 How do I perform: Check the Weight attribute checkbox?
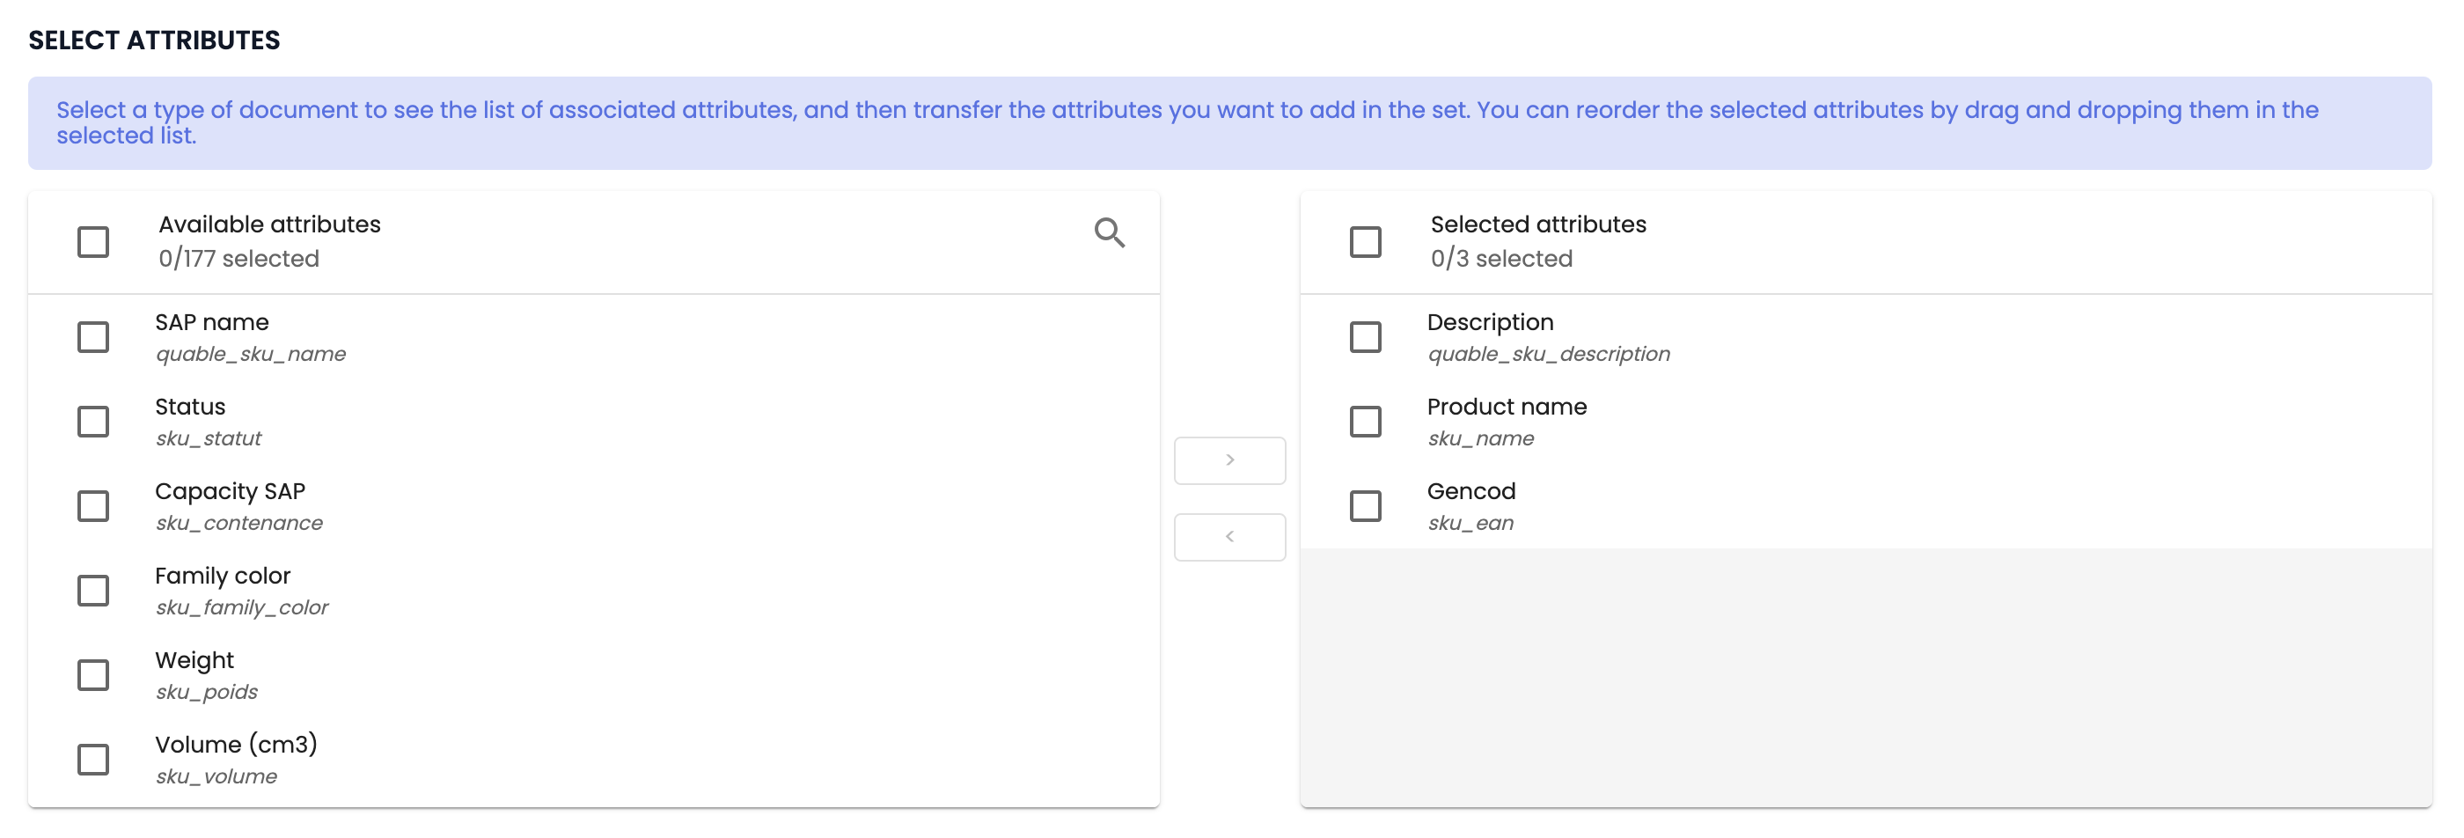click(92, 675)
